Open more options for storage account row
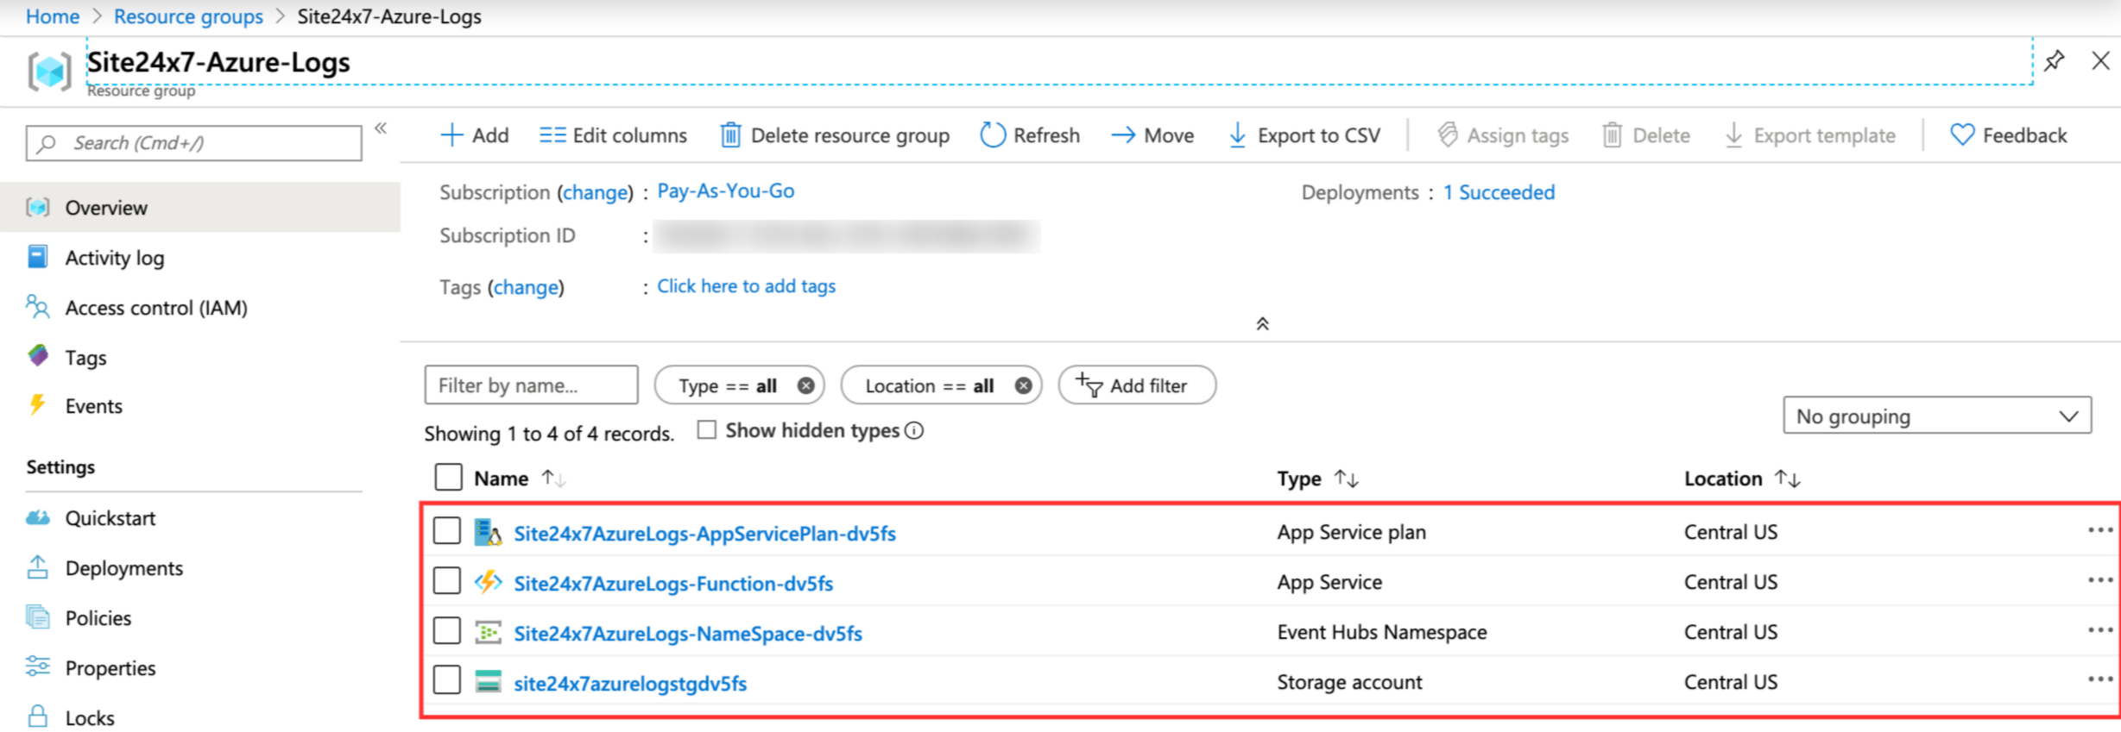2121x732 pixels. pos(2100,680)
